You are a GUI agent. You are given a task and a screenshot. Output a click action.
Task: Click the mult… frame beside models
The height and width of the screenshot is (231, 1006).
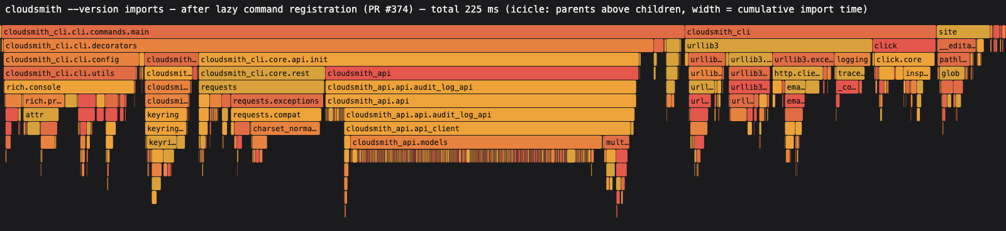[x=616, y=142]
